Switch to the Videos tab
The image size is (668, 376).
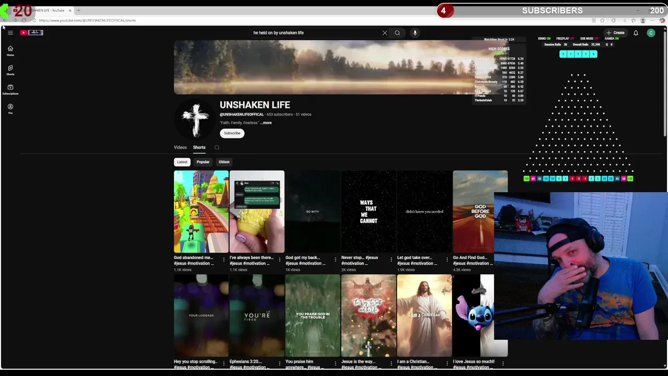coord(180,147)
